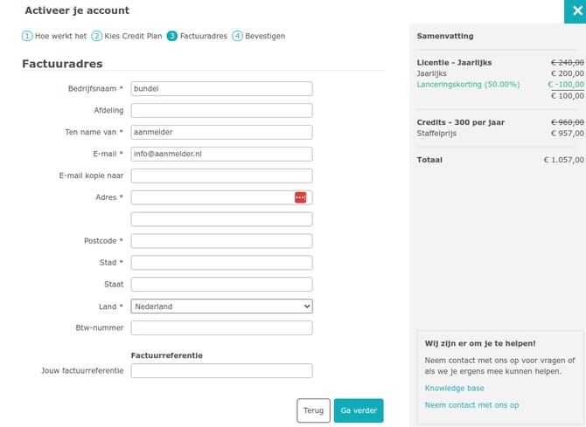Select the Stad text field
The height and width of the screenshot is (427, 586).
[x=221, y=263]
